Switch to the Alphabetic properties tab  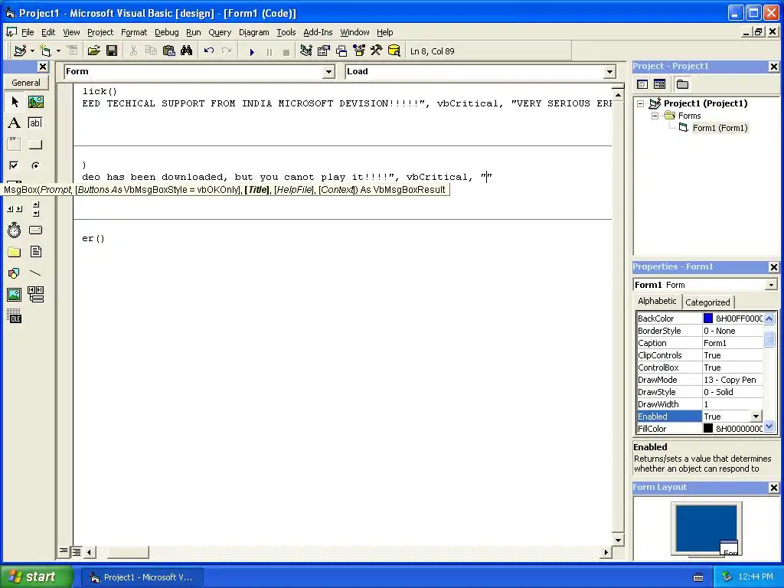(657, 301)
